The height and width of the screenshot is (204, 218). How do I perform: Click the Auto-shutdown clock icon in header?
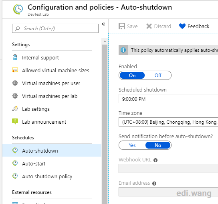pos(18,9)
